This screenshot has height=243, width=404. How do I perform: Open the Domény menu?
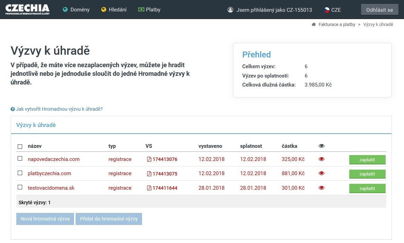pos(76,10)
